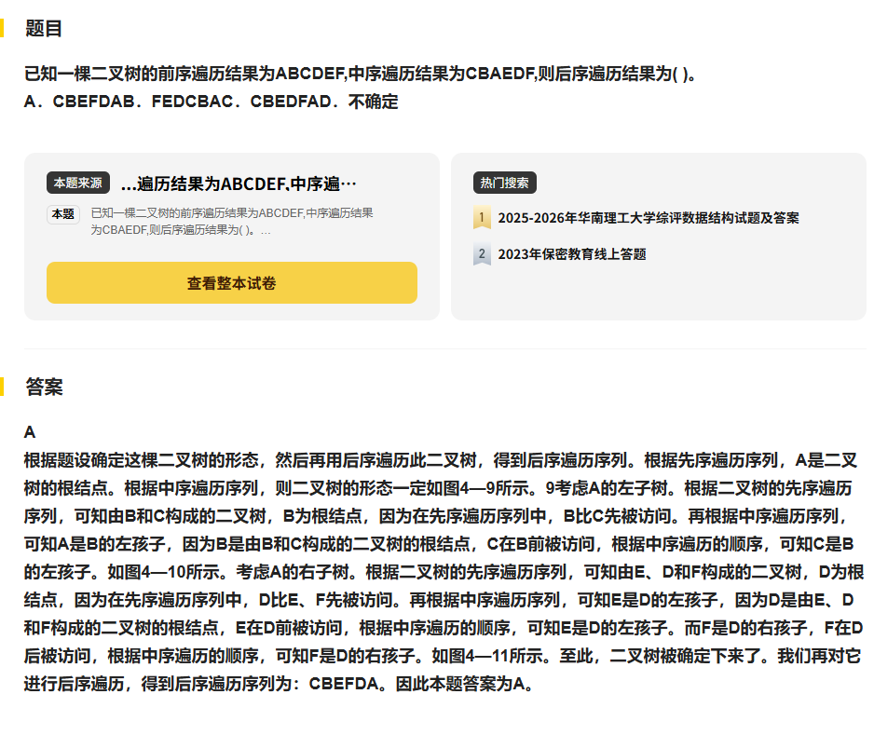Click the 答案 section heading
The width and height of the screenshot is (874, 735).
44,387
